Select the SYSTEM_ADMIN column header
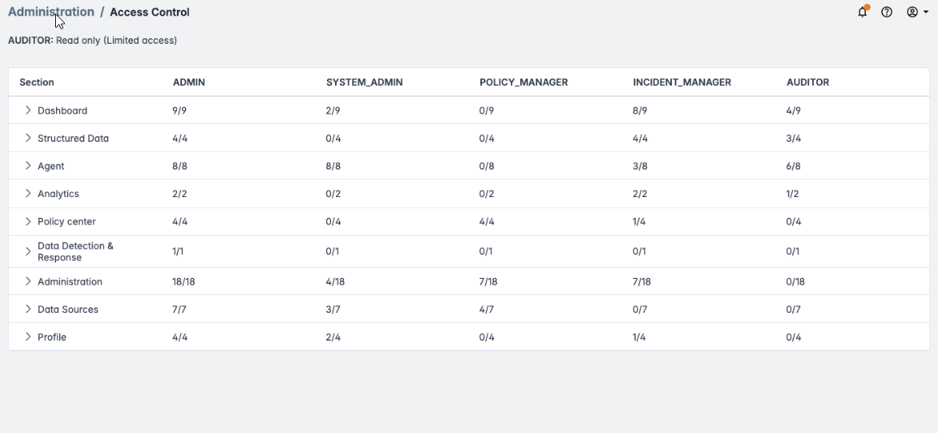938x433 pixels. (364, 82)
